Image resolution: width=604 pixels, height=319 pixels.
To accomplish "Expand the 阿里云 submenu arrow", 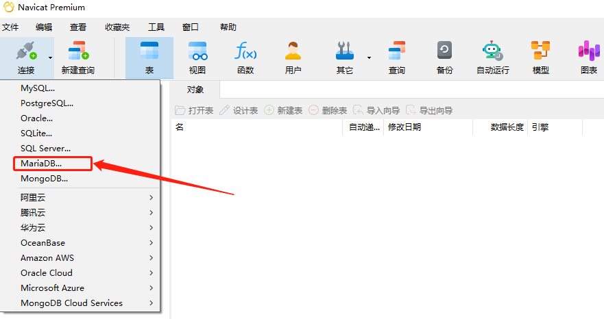I will pos(152,197).
